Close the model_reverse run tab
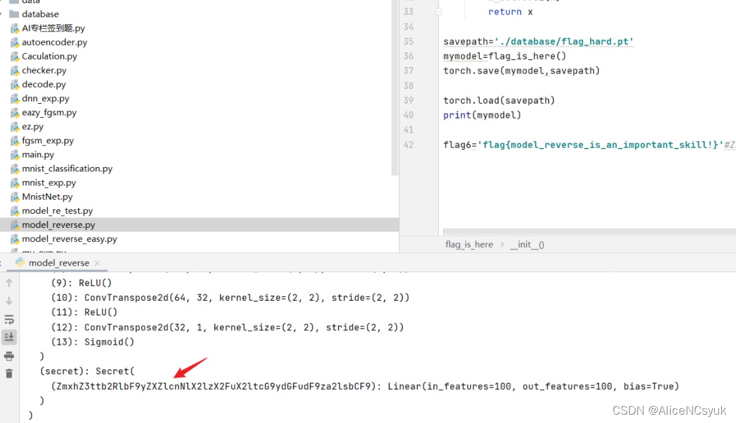Viewport: 736px width, 423px height. (x=97, y=263)
